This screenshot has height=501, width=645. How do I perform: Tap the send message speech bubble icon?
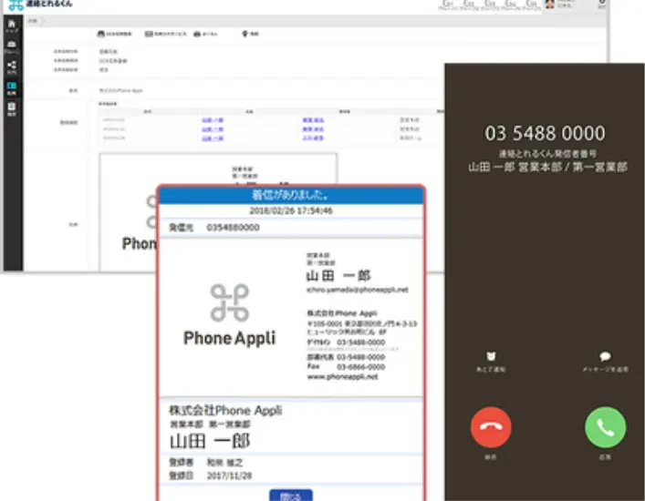[605, 356]
